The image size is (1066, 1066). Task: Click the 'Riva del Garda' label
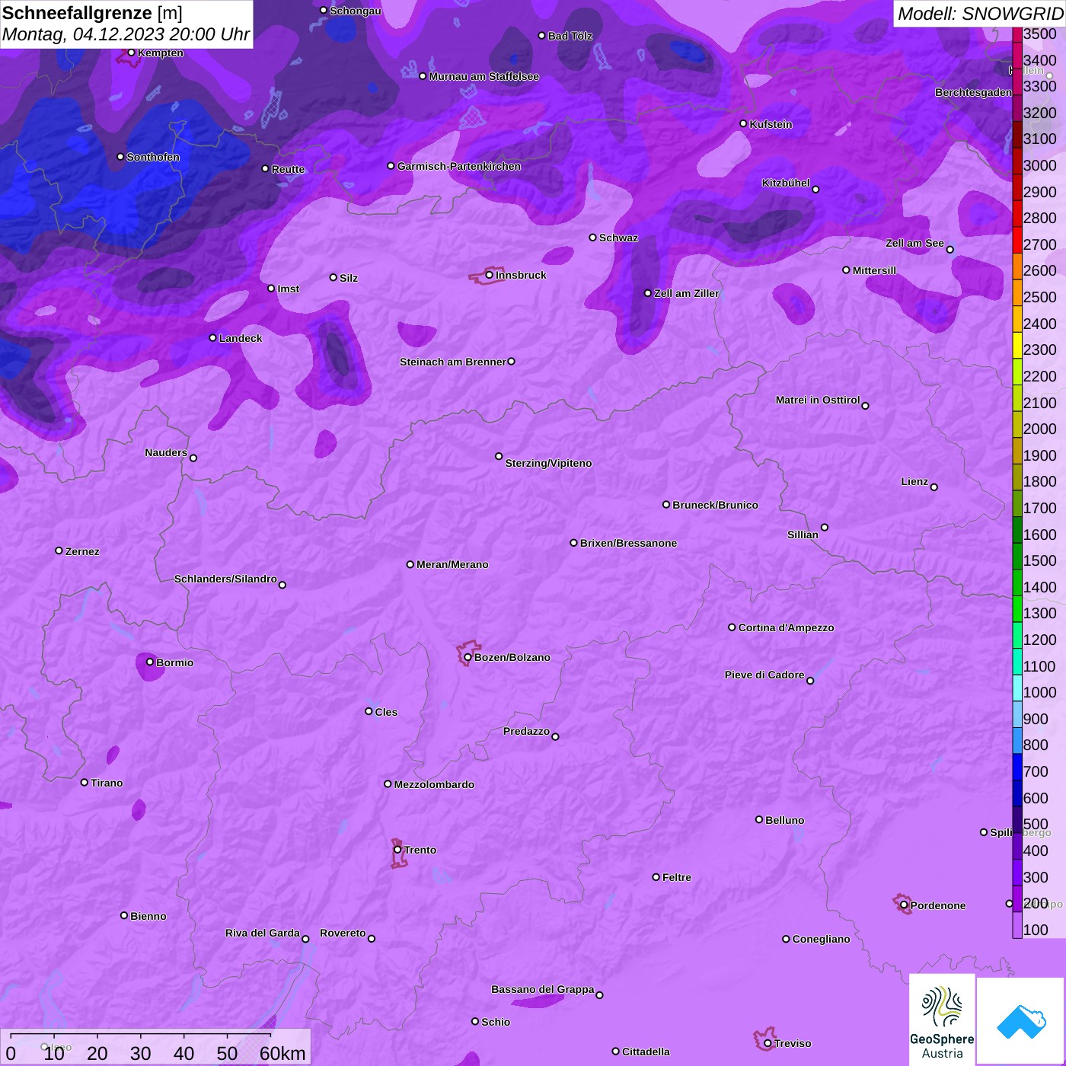point(263,933)
